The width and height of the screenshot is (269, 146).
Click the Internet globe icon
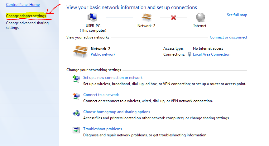tap(200, 17)
